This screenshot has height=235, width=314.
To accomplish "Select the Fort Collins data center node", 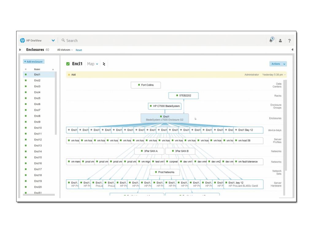I will [146, 85].
